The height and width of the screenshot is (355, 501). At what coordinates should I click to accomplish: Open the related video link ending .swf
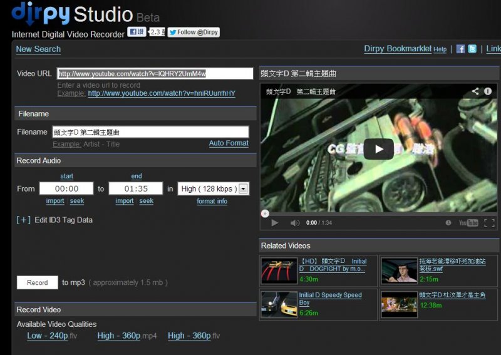pos(452,265)
